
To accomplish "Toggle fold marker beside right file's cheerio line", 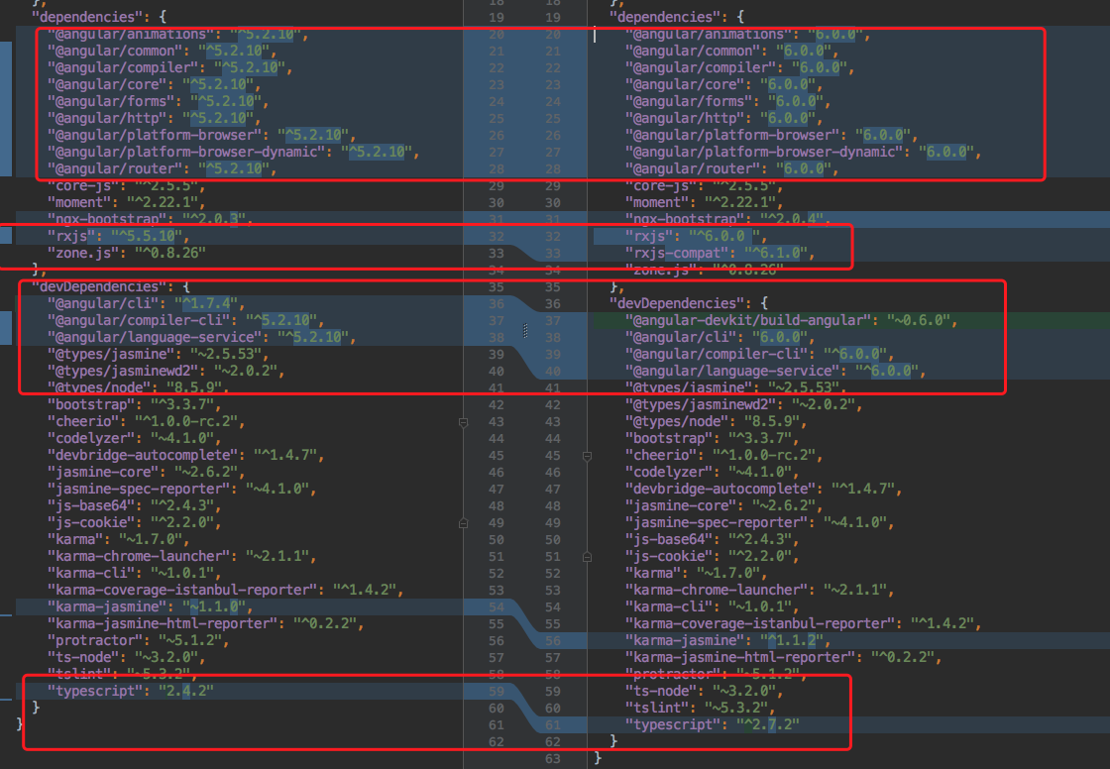I will tap(587, 456).
